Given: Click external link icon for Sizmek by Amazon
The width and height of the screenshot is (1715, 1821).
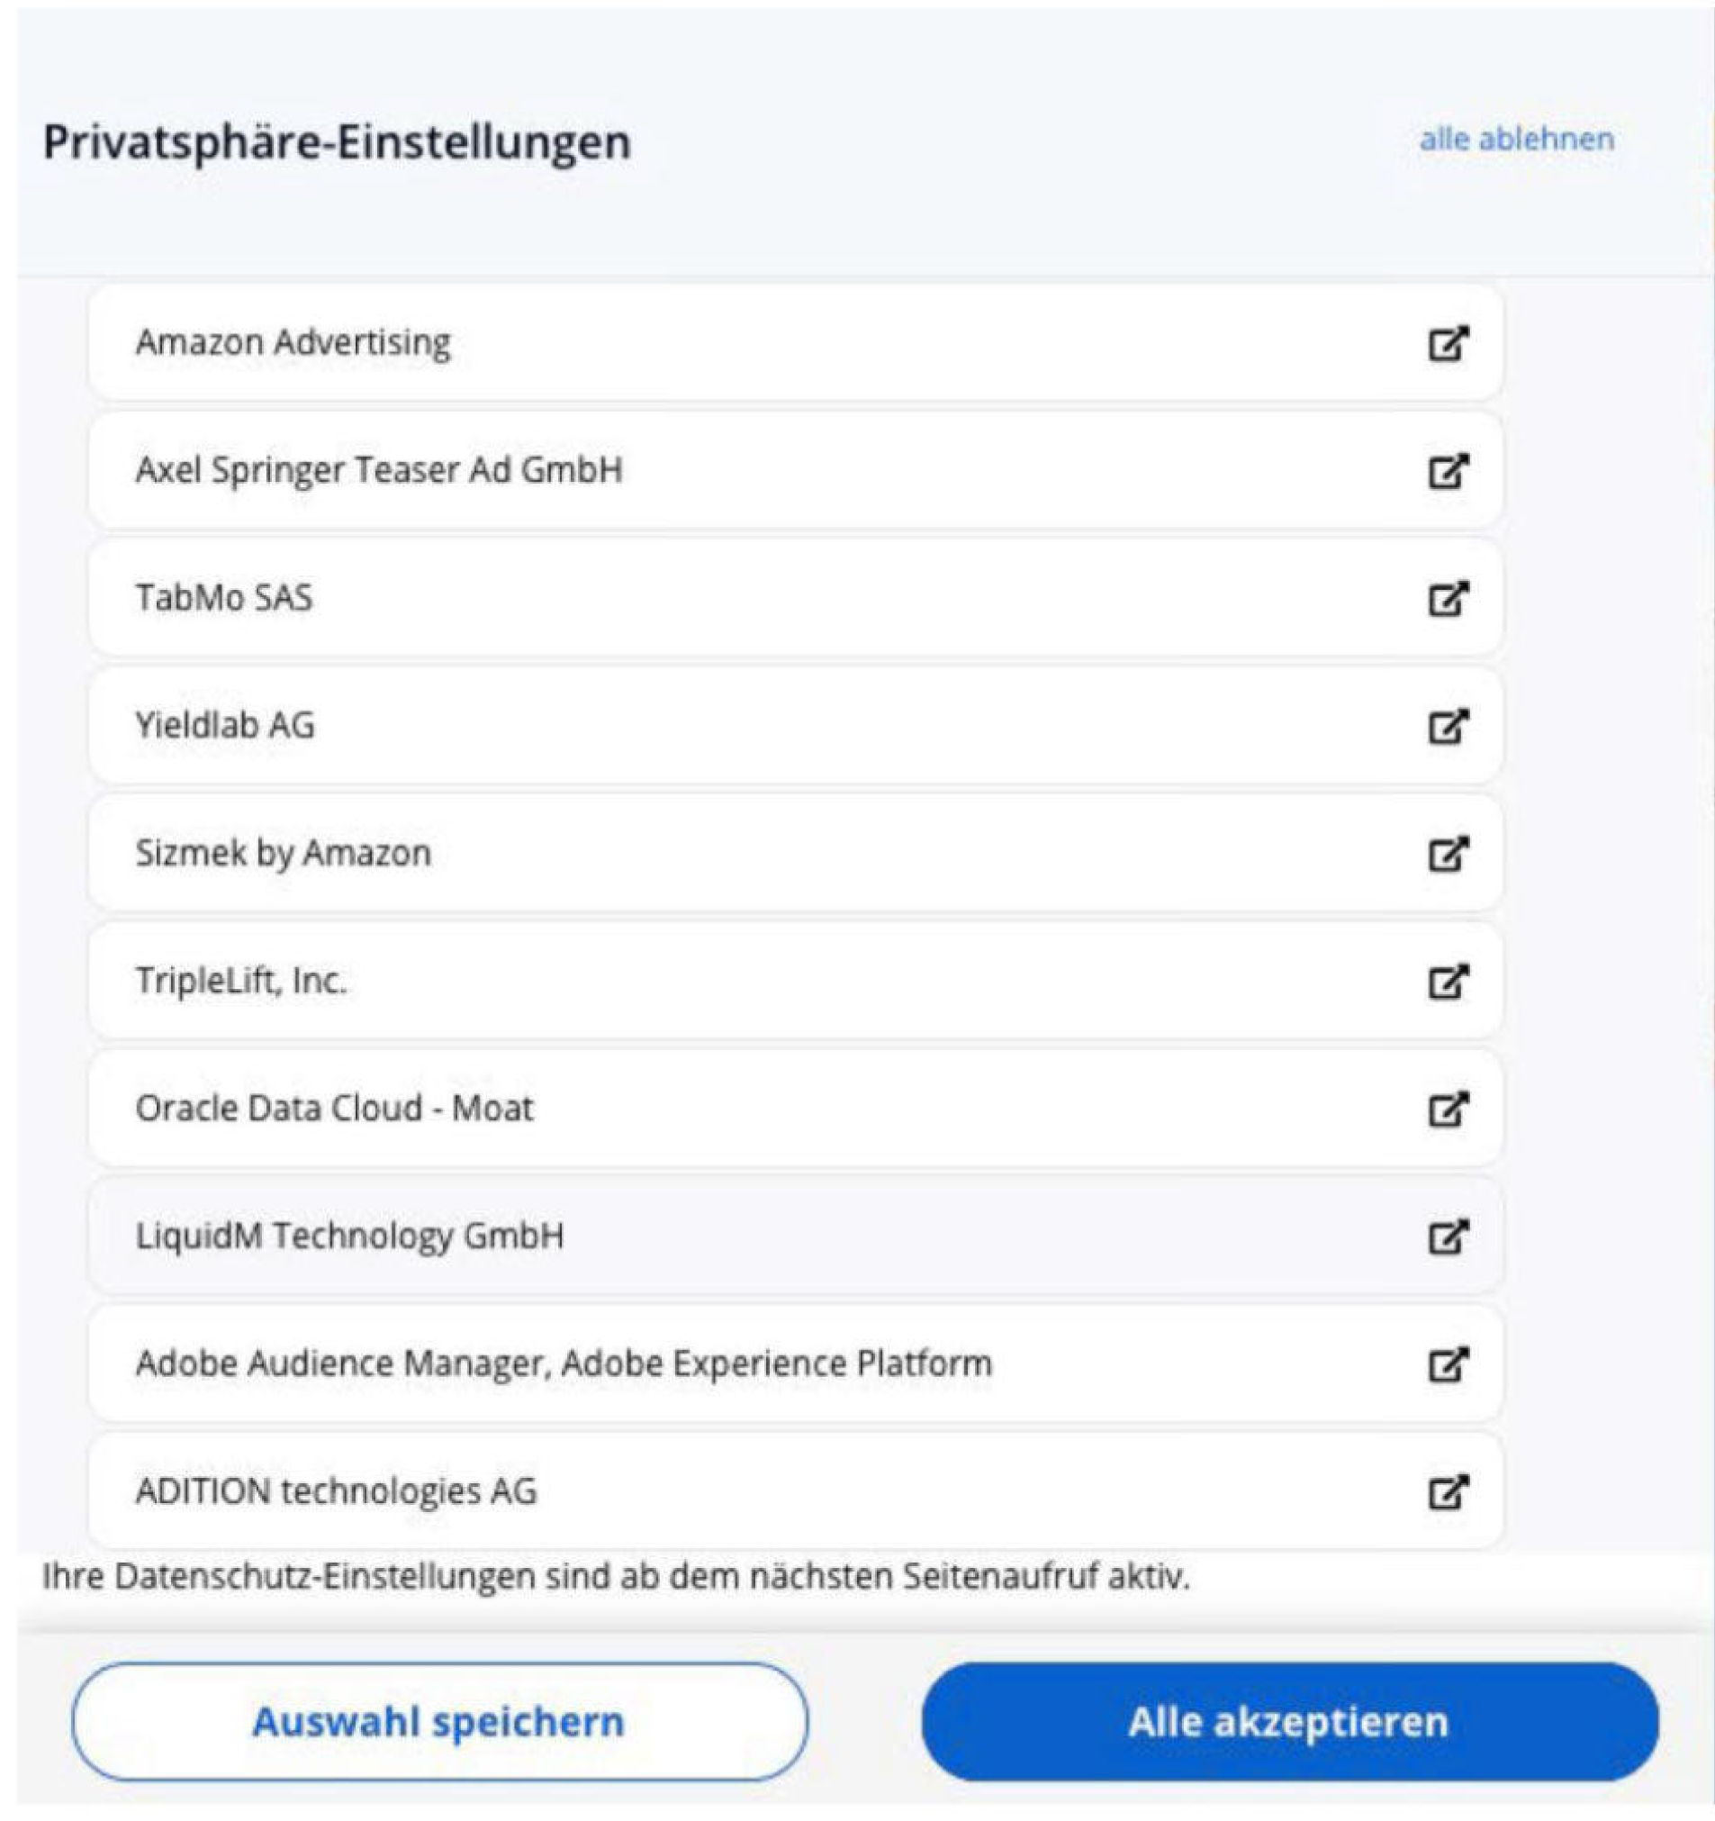Looking at the screenshot, I should coord(1449,854).
